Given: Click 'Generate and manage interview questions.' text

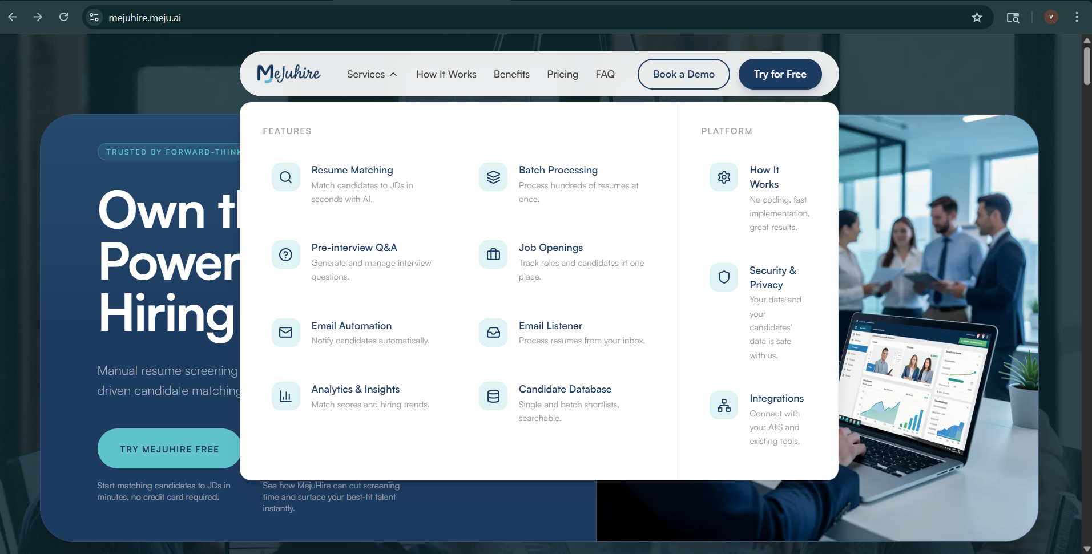Looking at the screenshot, I should pyautogui.click(x=371, y=270).
